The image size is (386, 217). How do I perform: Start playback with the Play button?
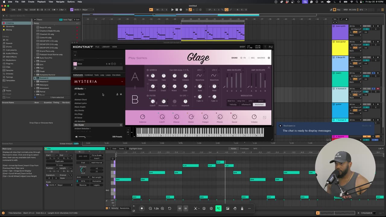[172, 10]
